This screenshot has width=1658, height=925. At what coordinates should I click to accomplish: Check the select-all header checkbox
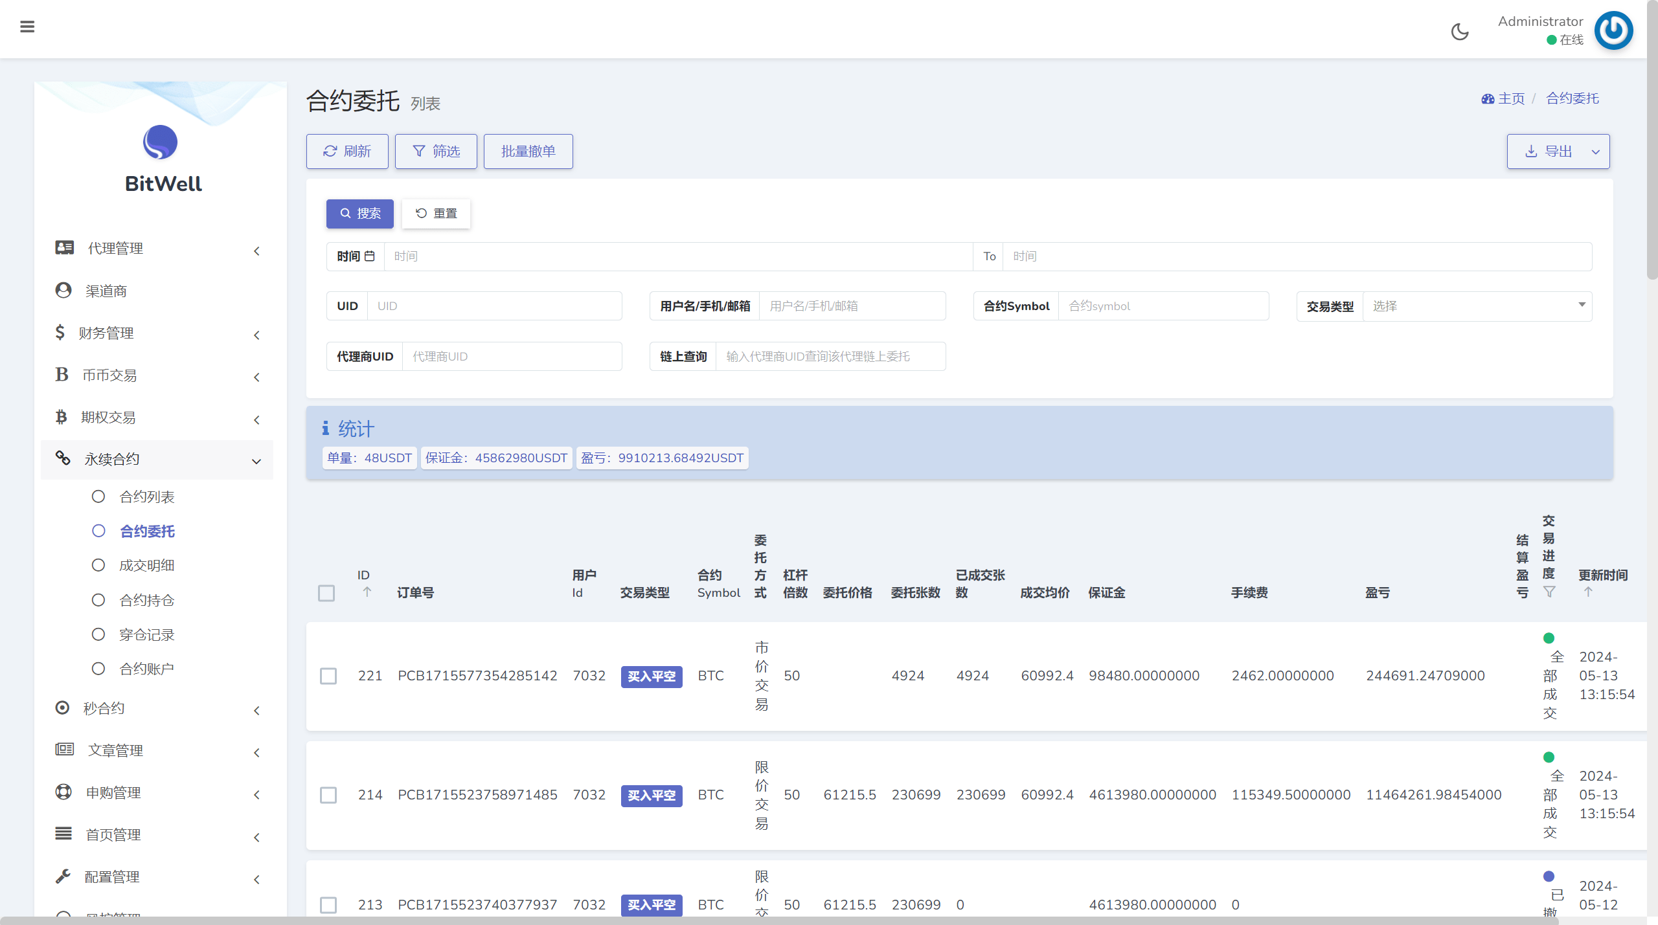[x=326, y=593]
